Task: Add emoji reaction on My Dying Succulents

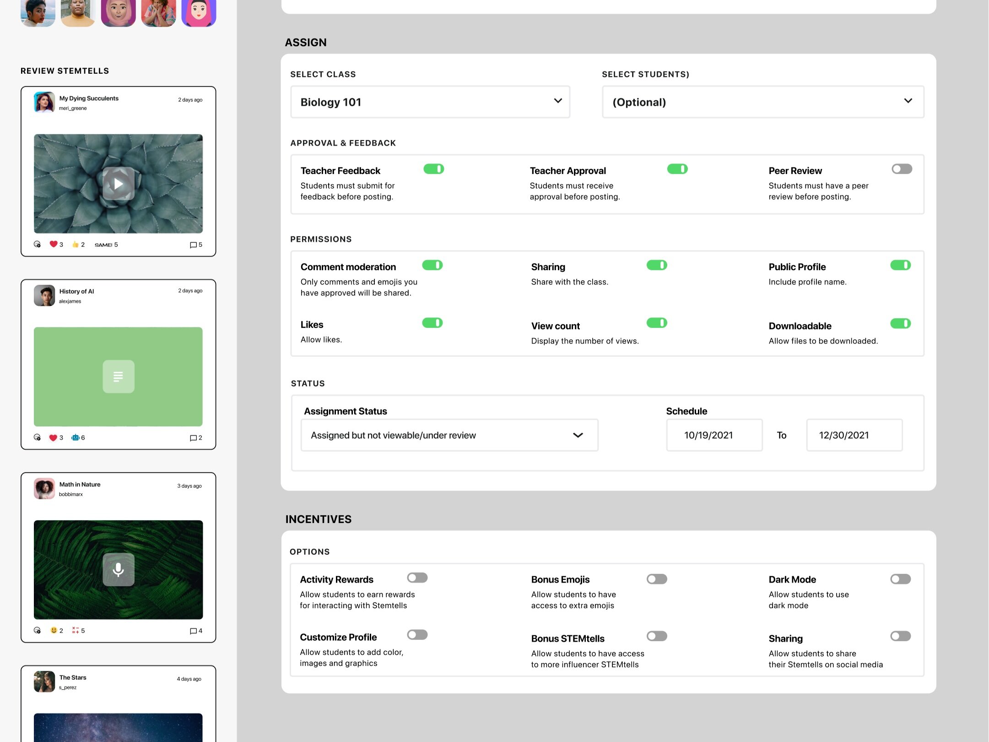Action: tap(38, 244)
